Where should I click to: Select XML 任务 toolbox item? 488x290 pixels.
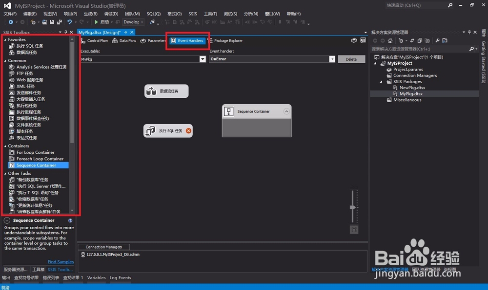click(25, 86)
